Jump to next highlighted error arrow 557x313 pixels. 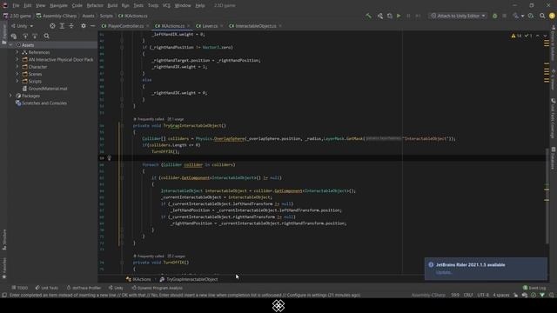tap(546, 36)
